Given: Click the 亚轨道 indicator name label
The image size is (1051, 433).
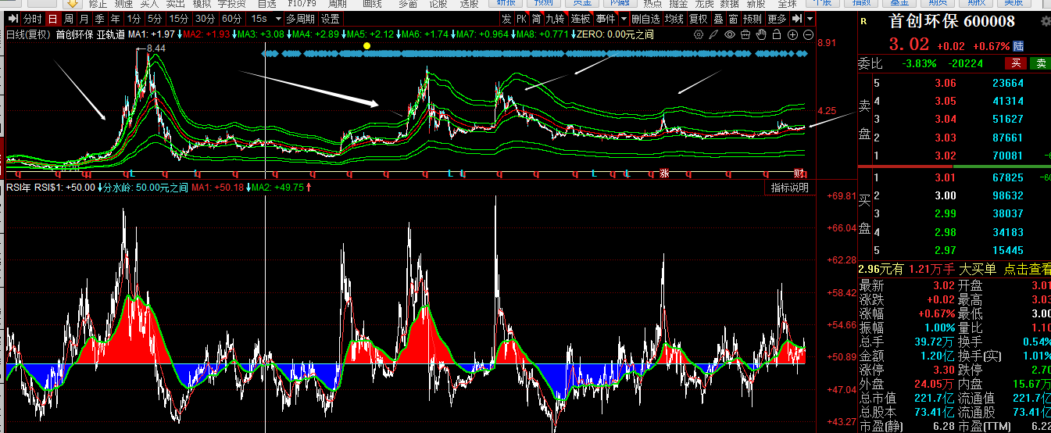Looking at the screenshot, I should pos(109,34).
